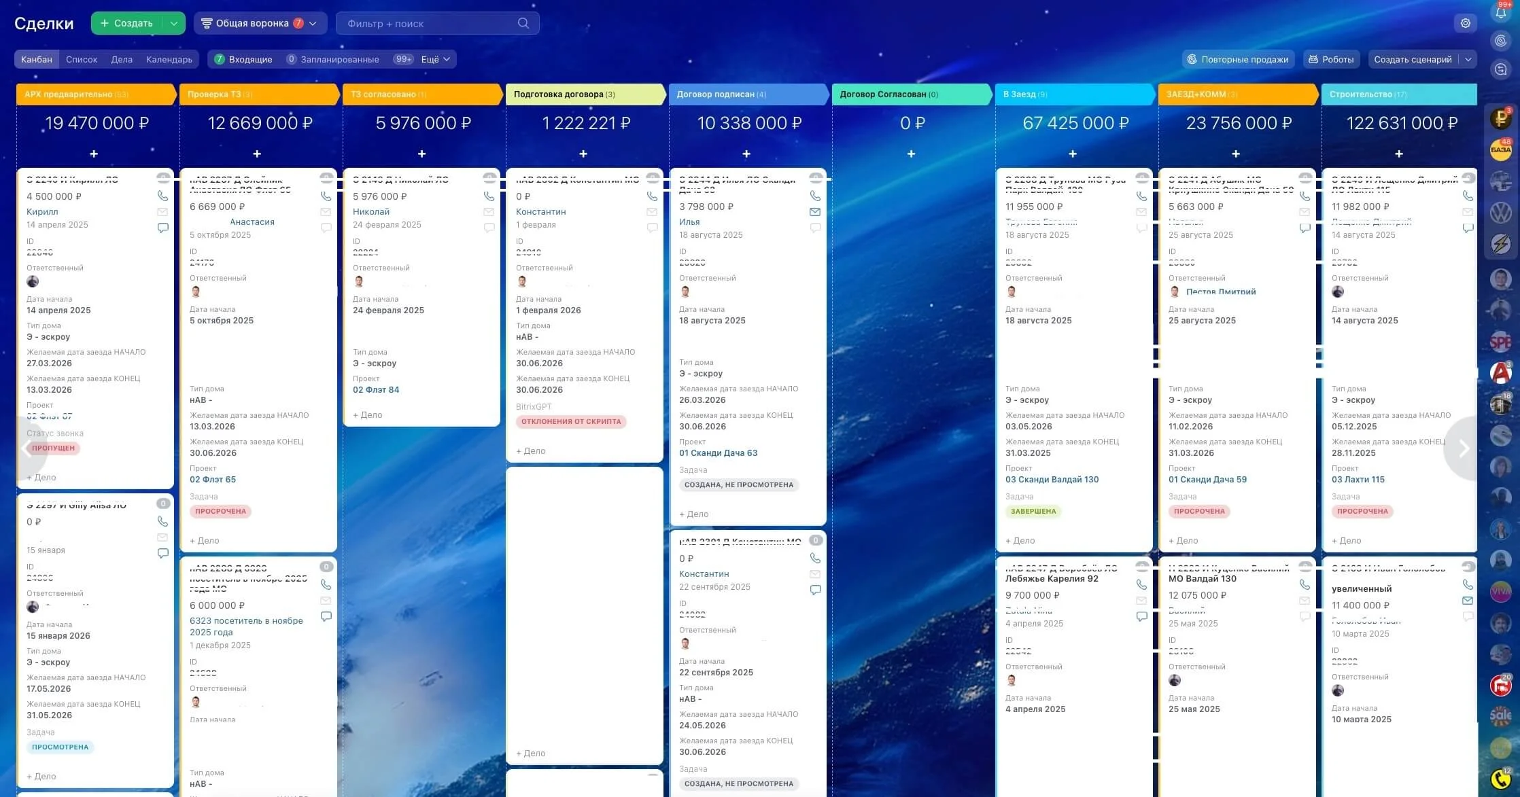Open chat icon on 4 500 000 ₽ card
The image size is (1520, 797).
pyautogui.click(x=162, y=228)
